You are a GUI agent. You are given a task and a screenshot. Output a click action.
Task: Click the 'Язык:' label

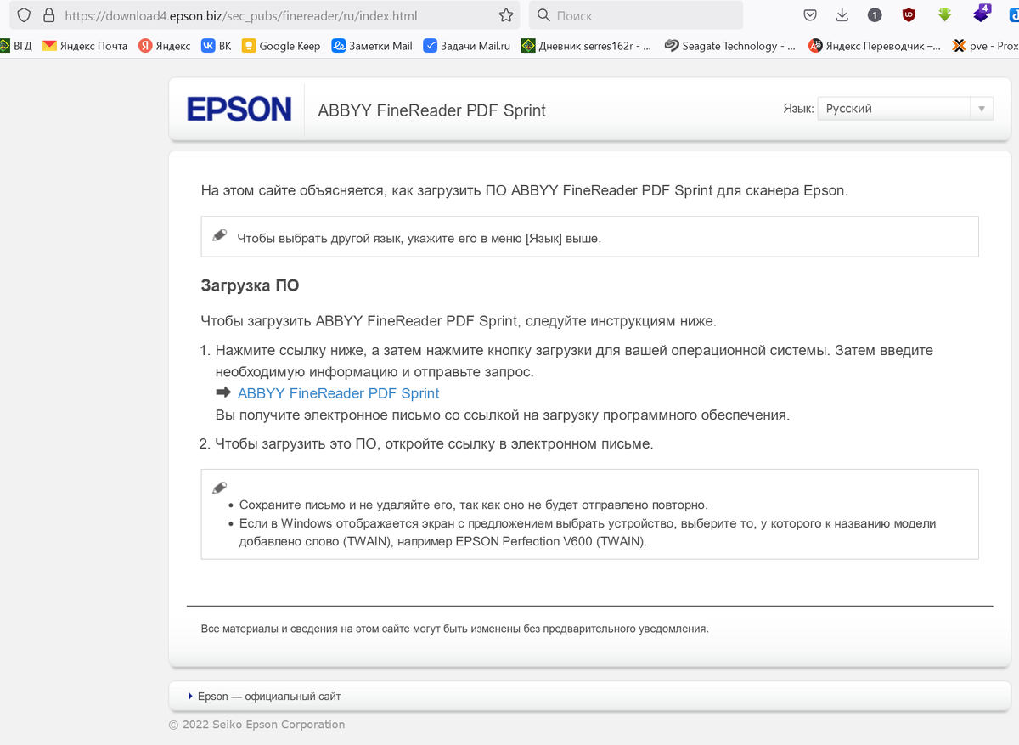(x=798, y=109)
